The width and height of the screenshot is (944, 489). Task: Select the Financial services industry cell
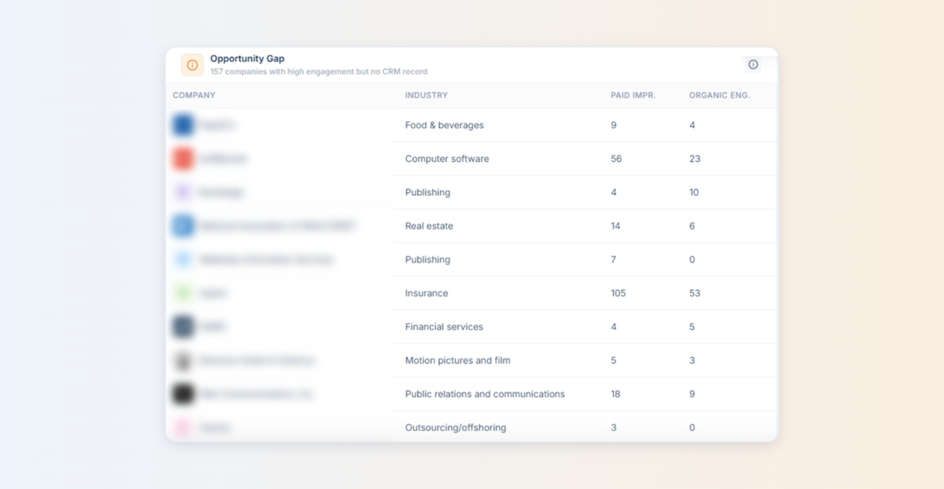444,327
